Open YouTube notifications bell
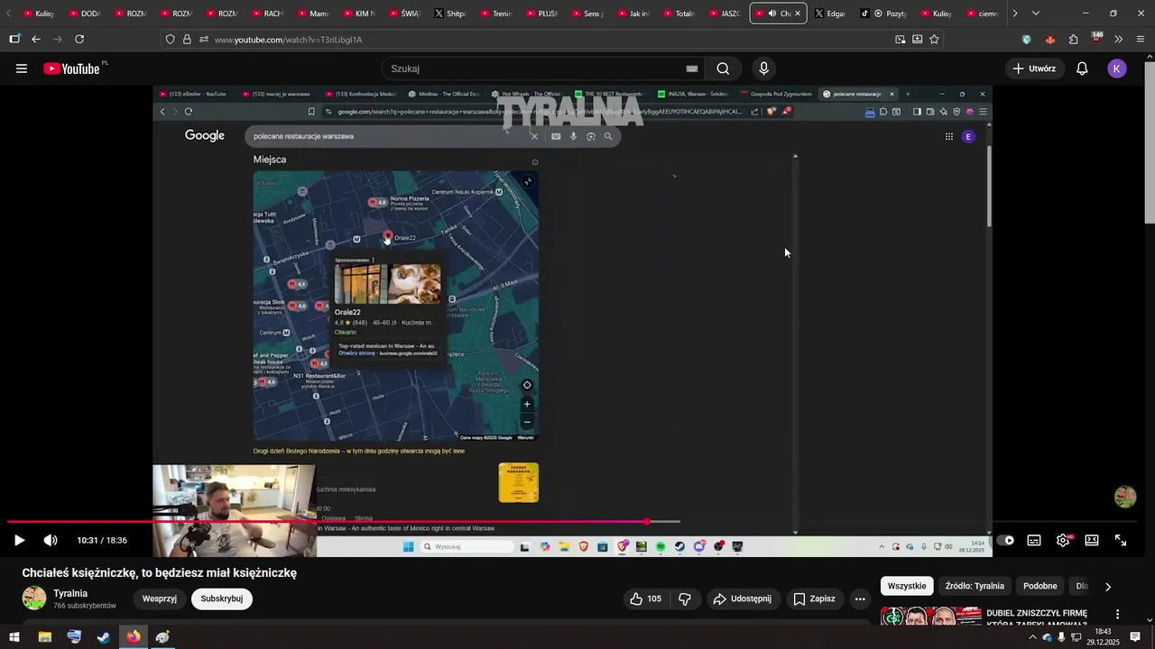The image size is (1155, 649). tap(1082, 69)
